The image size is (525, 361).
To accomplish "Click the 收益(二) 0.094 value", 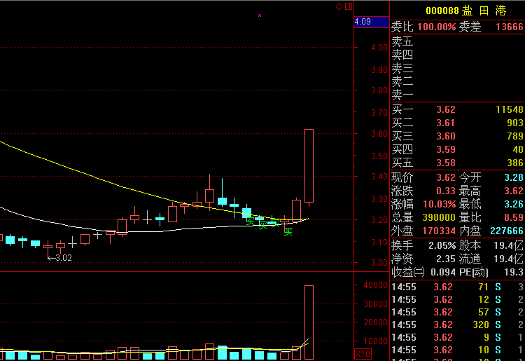I will coord(443,272).
